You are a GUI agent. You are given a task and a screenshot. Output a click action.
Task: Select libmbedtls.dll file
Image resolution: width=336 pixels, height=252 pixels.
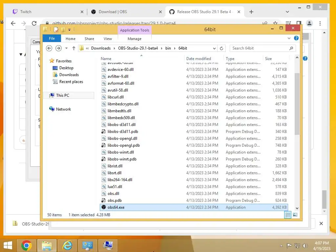point(119,111)
